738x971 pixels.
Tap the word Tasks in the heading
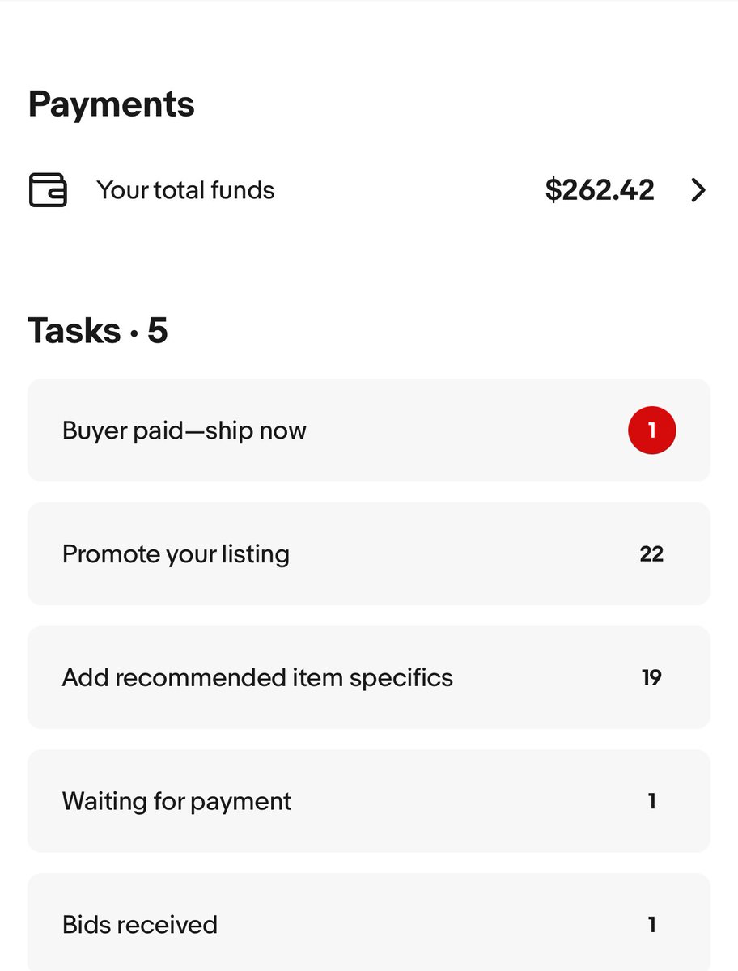(x=74, y=330)
